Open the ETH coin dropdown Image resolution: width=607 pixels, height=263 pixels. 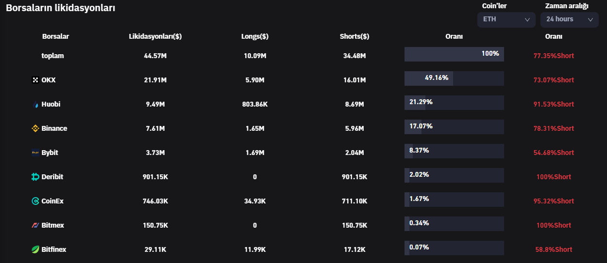coord(506,19)
